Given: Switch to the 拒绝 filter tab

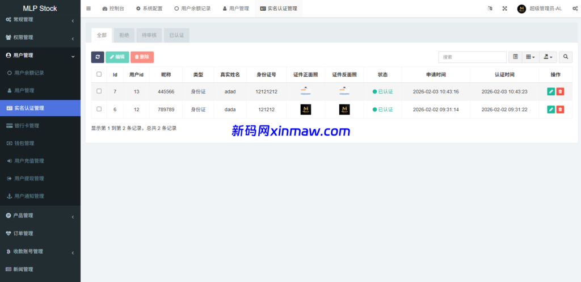Looking at the screenshot, I should coord(124,36).
